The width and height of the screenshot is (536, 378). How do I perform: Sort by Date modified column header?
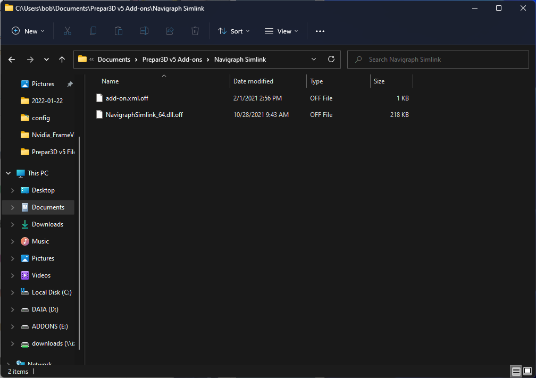253,81
